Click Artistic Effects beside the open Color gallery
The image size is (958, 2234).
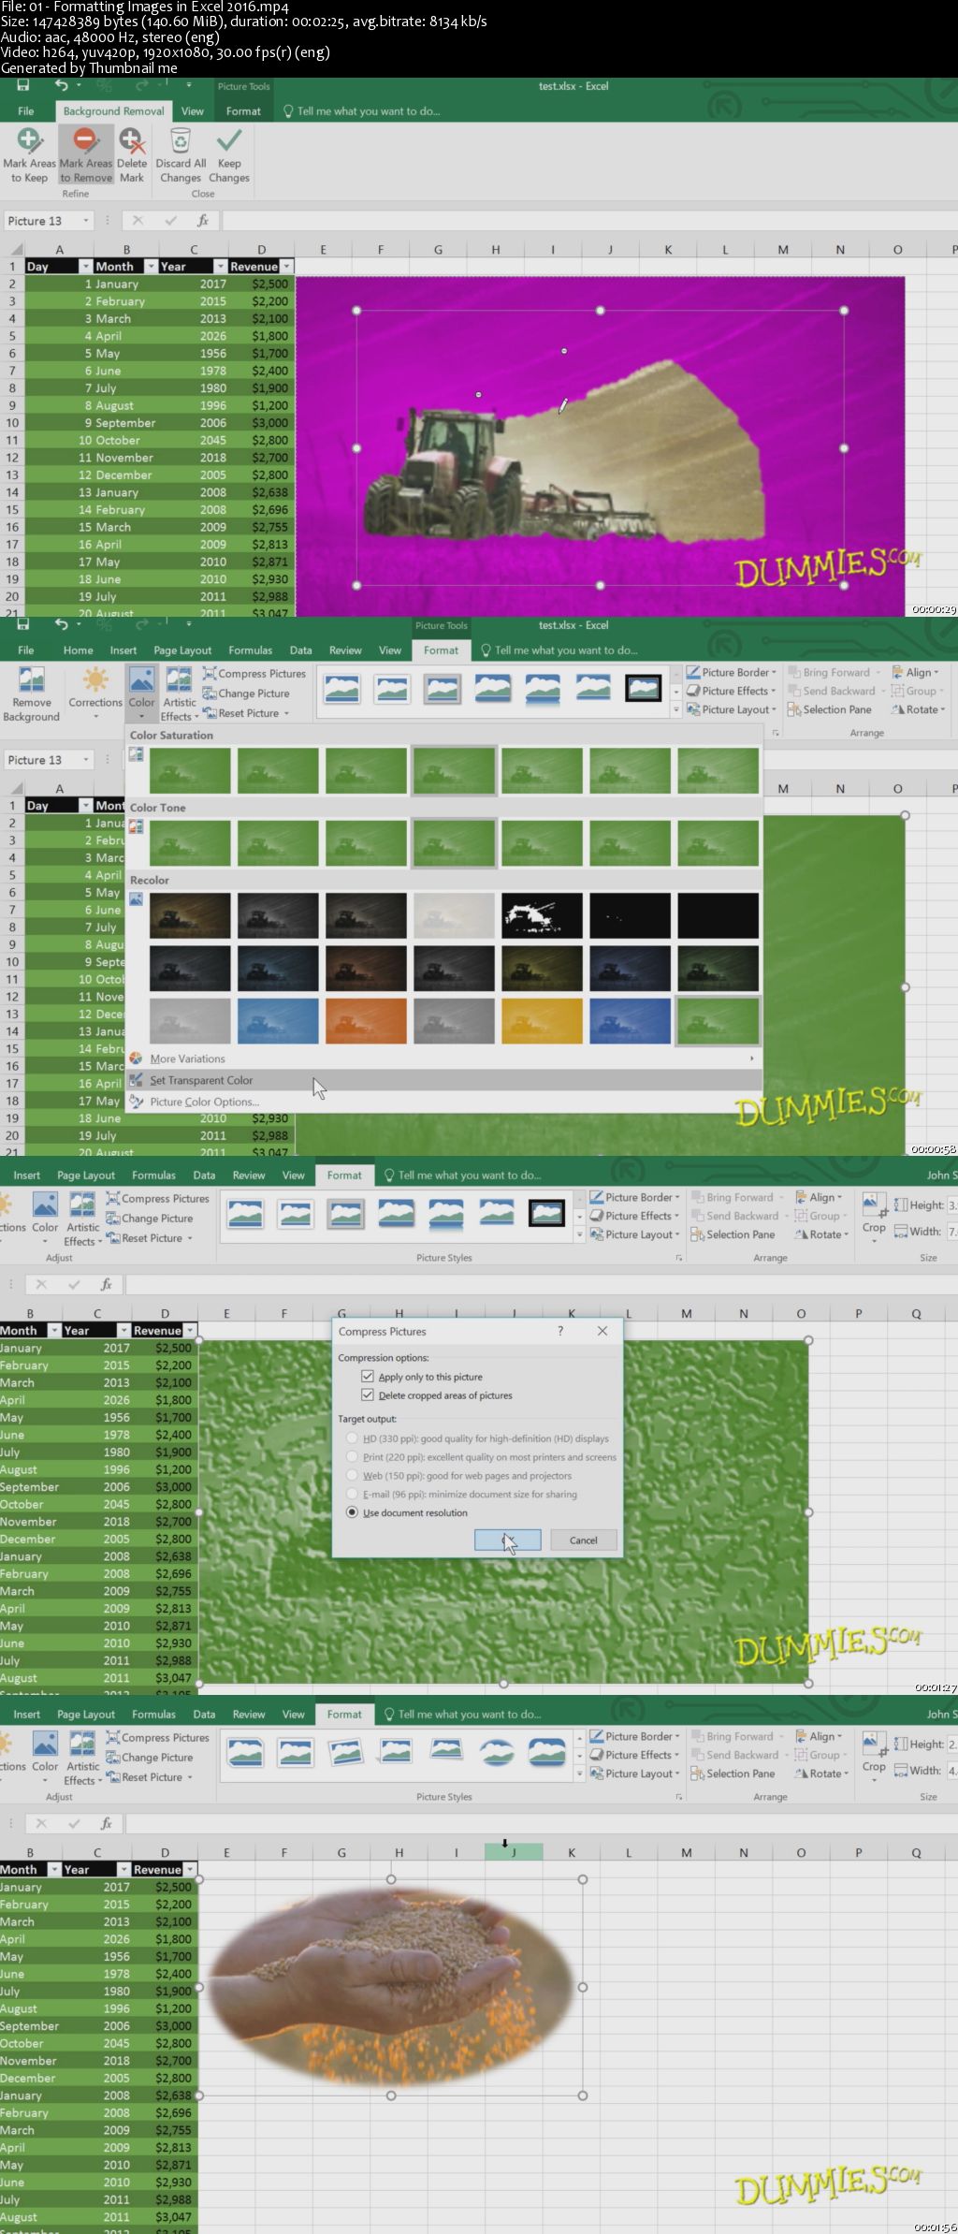click(x=179, y=695)
